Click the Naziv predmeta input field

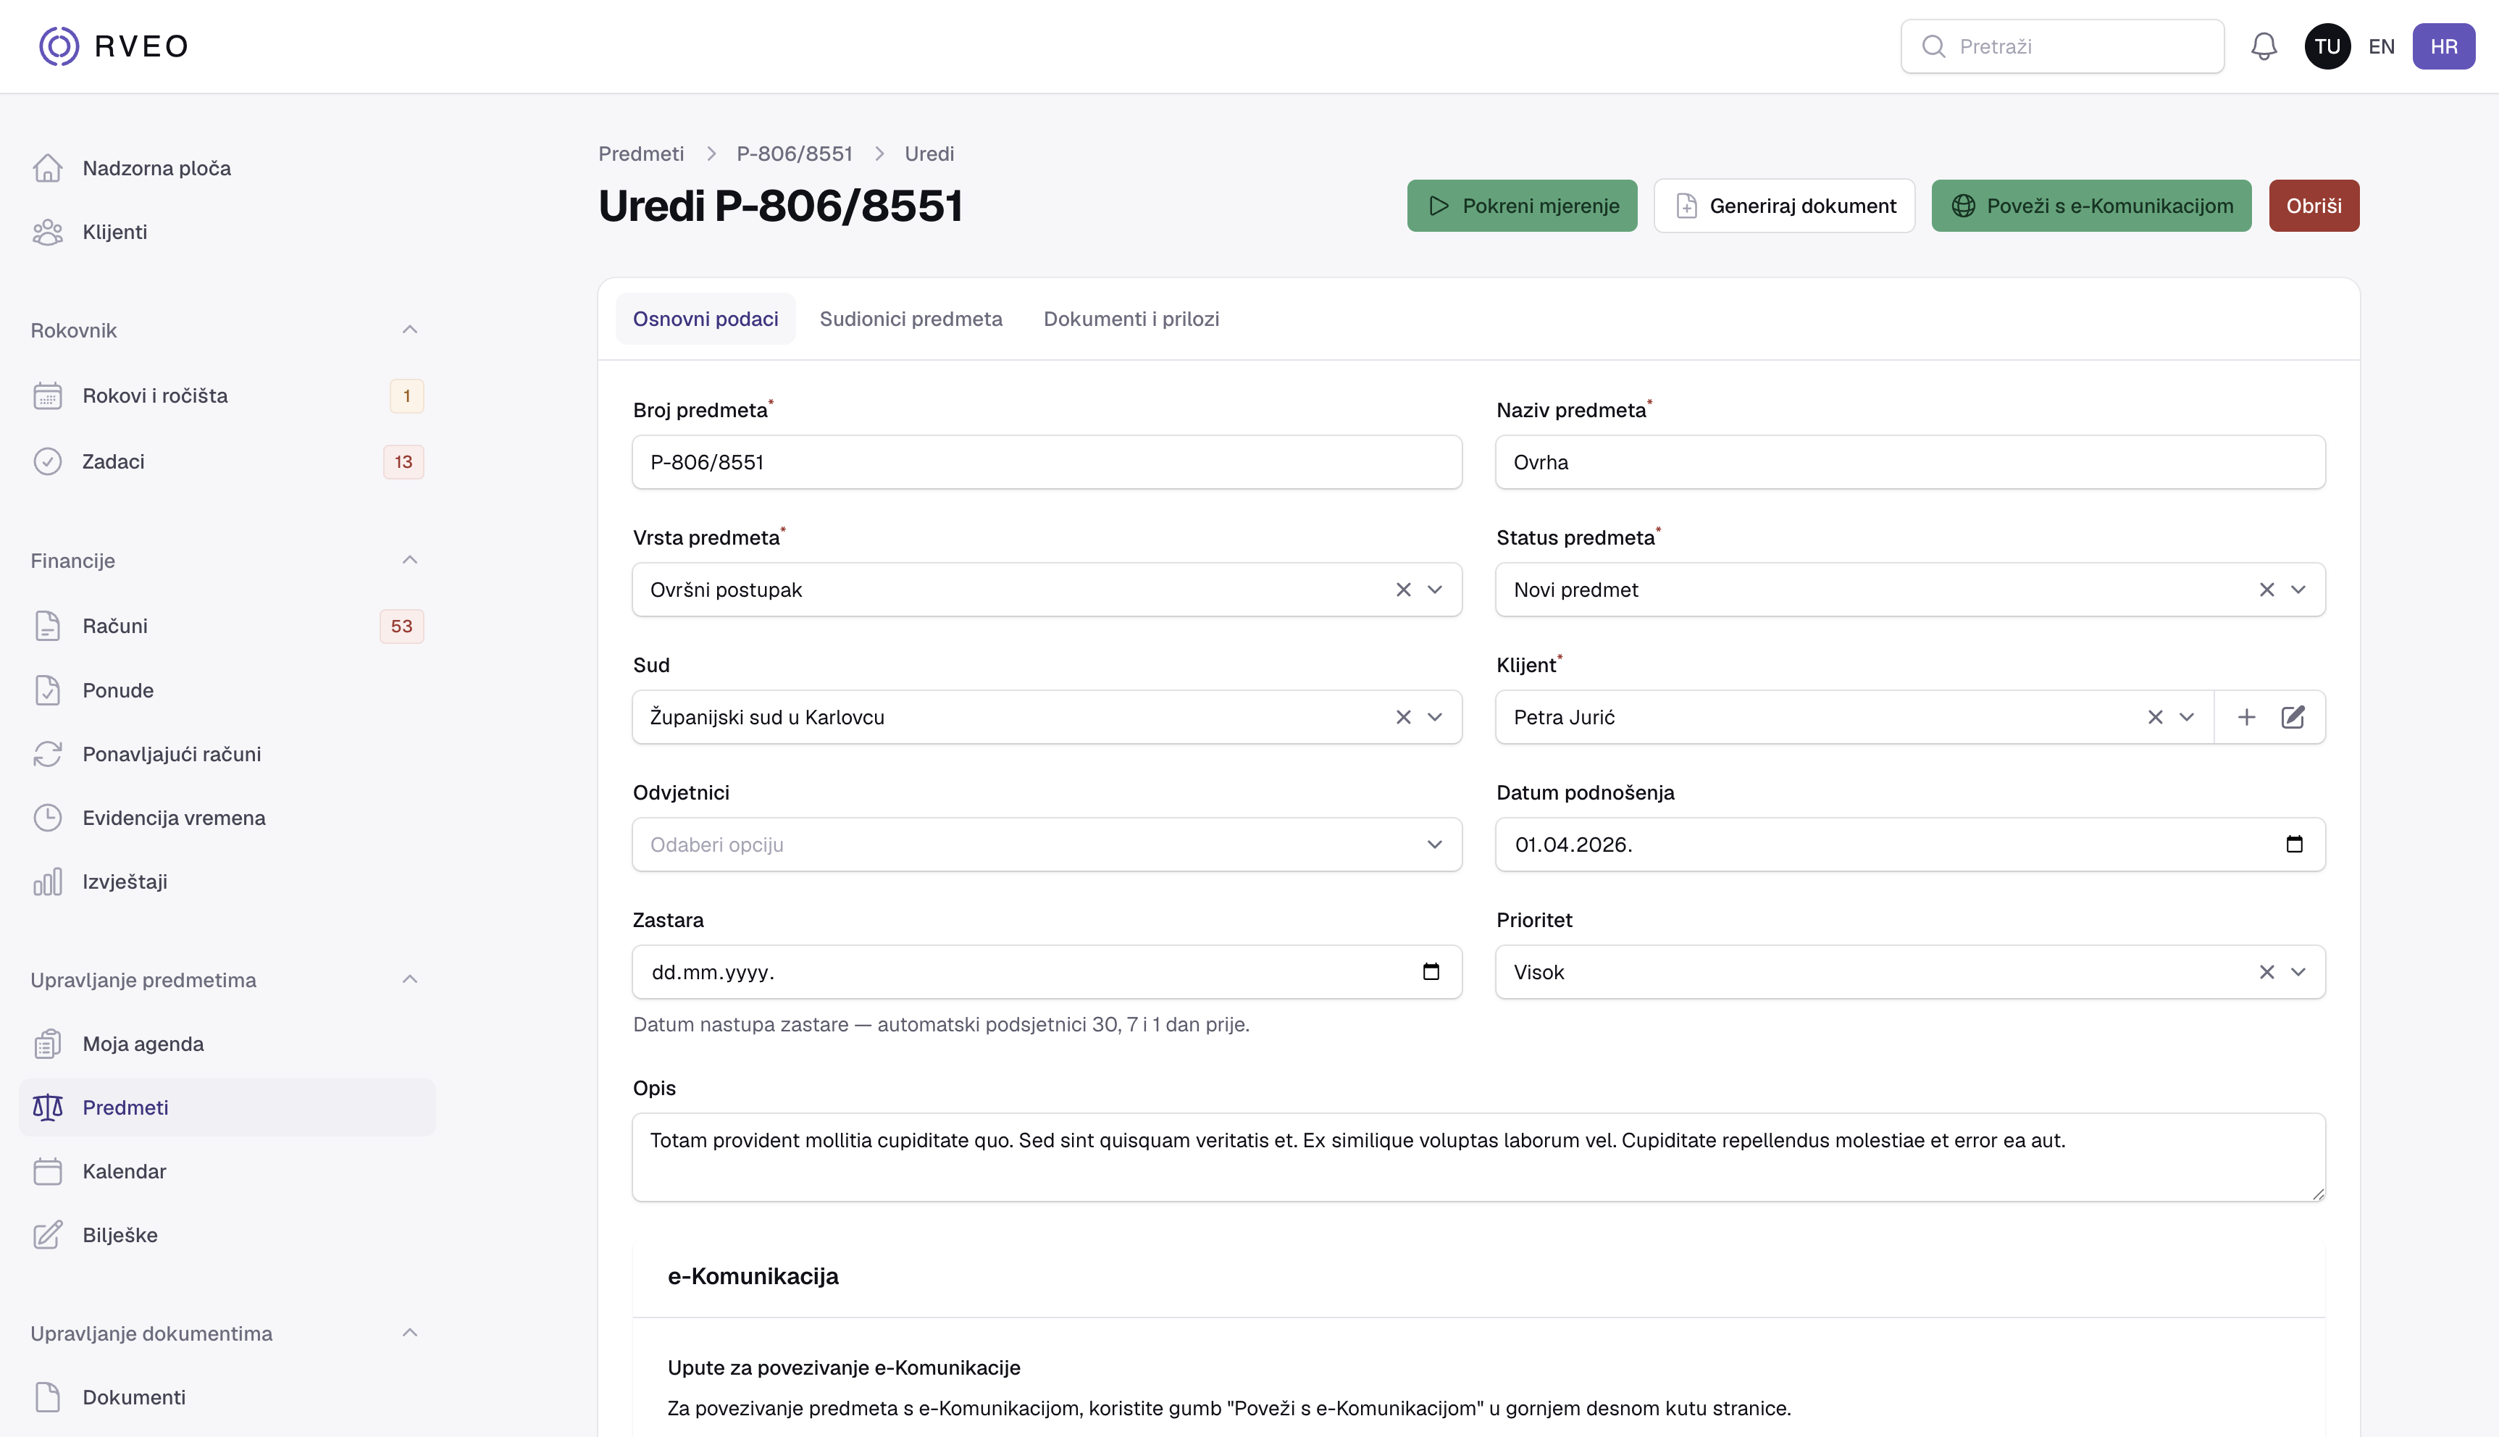(1910, 463)
